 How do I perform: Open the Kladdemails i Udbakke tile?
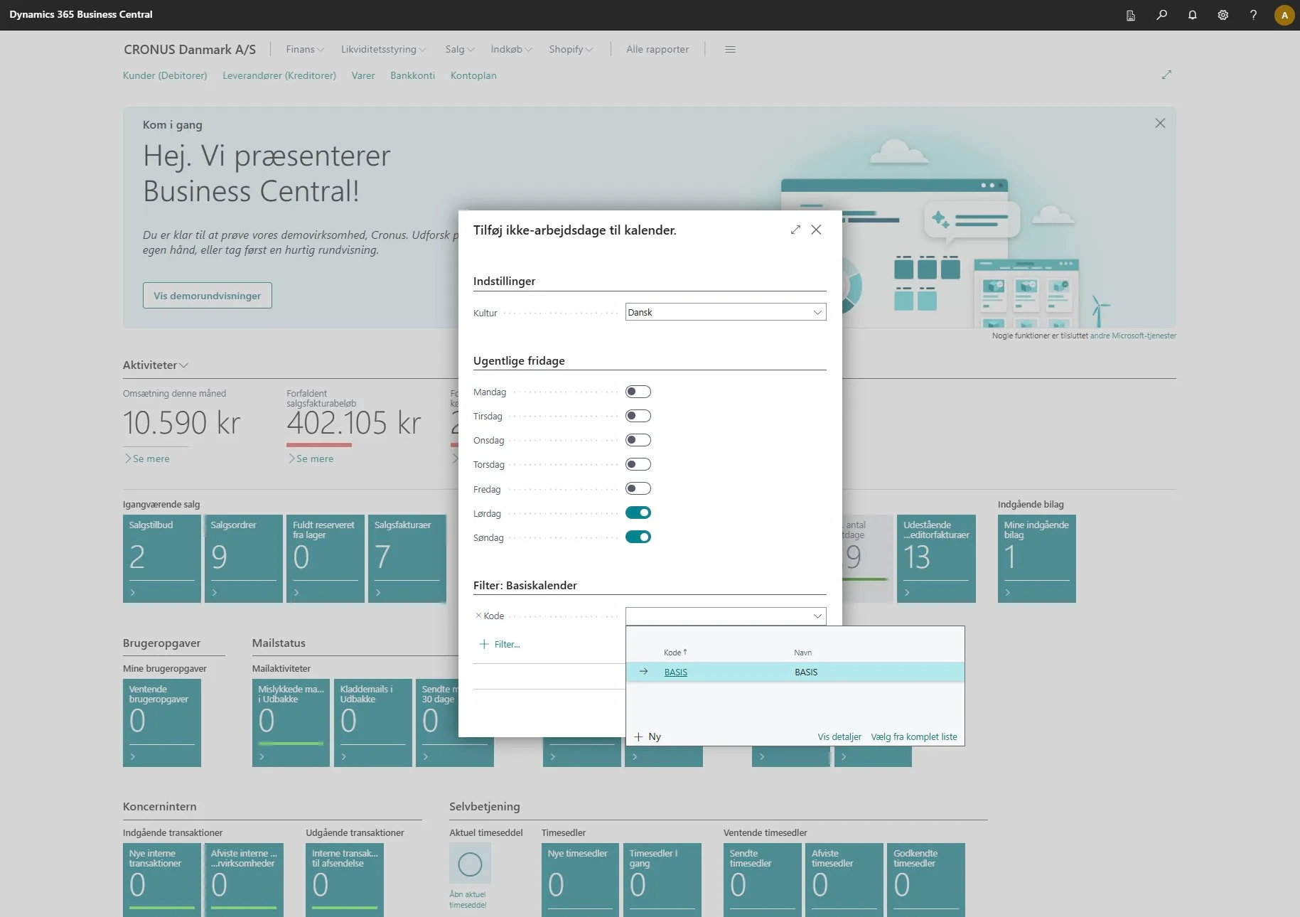(373, 723)
